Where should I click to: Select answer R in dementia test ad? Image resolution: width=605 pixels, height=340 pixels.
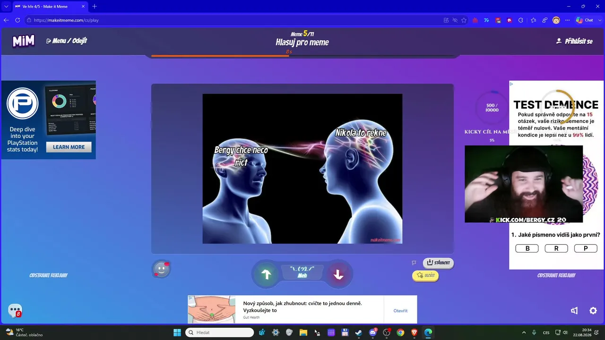(556, 248)
